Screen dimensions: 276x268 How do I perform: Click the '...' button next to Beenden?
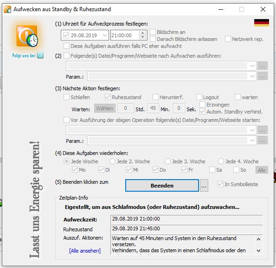pyautogui.click(x=204, y=186)
